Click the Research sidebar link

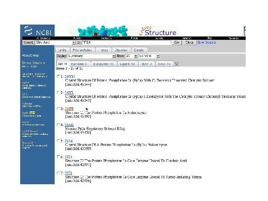[27, 143]
